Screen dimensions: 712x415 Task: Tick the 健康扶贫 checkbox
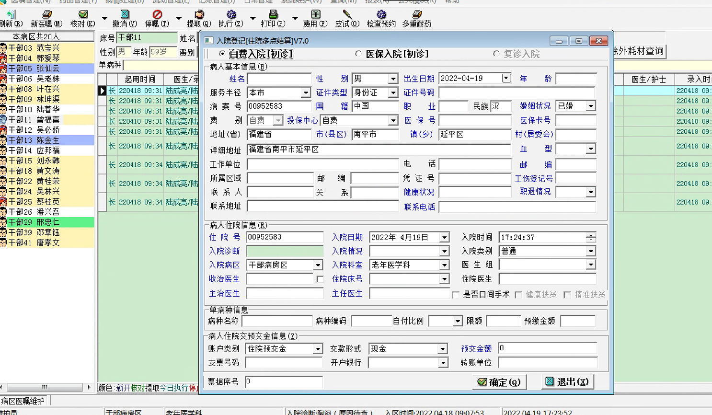(518, 295)
